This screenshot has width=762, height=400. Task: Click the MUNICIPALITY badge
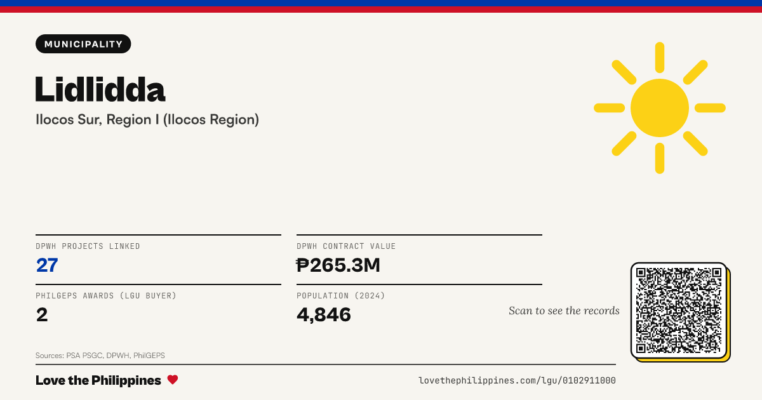pyautogui.click(x=83, y=44)
